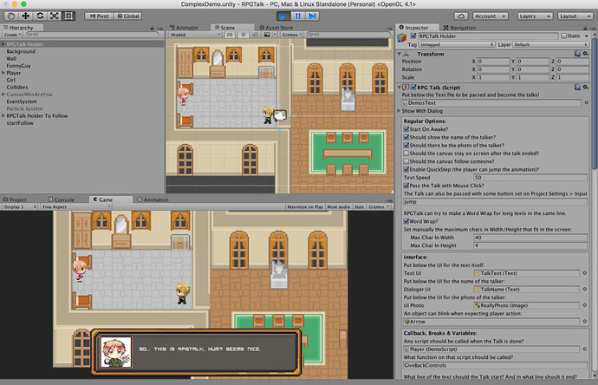598x385 pixels.
Task: Select RPGTalk Holder in Hierarchy
Action: (25, 44)
